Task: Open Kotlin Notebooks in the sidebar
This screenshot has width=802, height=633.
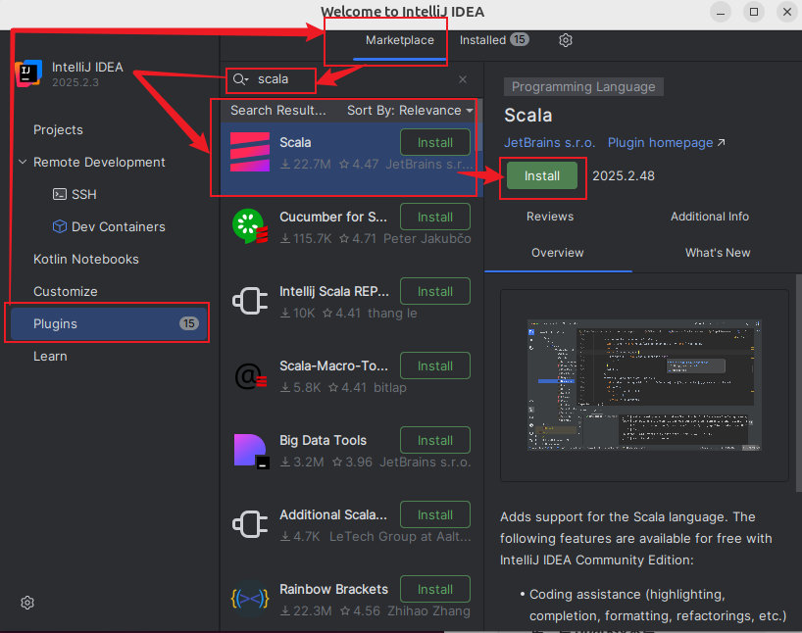Action: pyautogui.click(x=86, y=260)
